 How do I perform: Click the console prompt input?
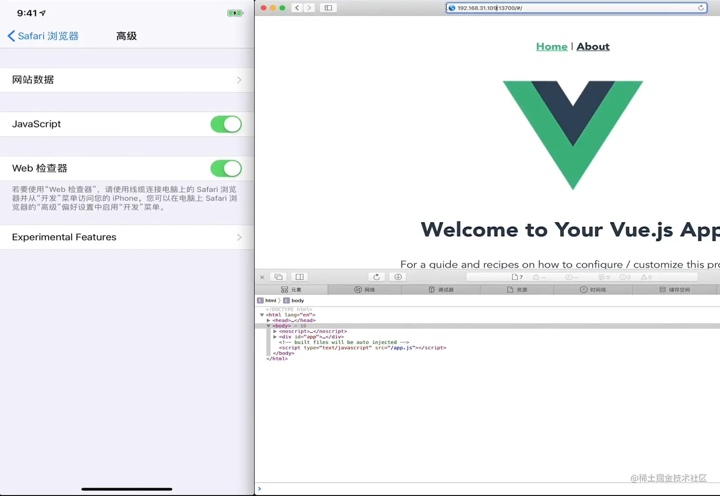click(x=487, y=489)
